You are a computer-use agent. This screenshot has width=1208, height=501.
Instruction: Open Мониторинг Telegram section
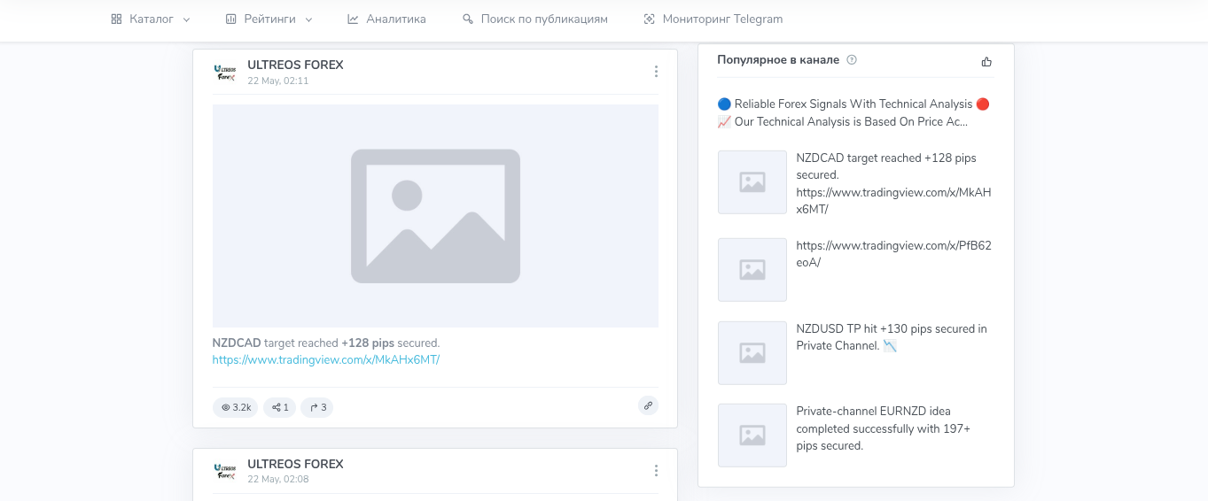coord(713,19)
